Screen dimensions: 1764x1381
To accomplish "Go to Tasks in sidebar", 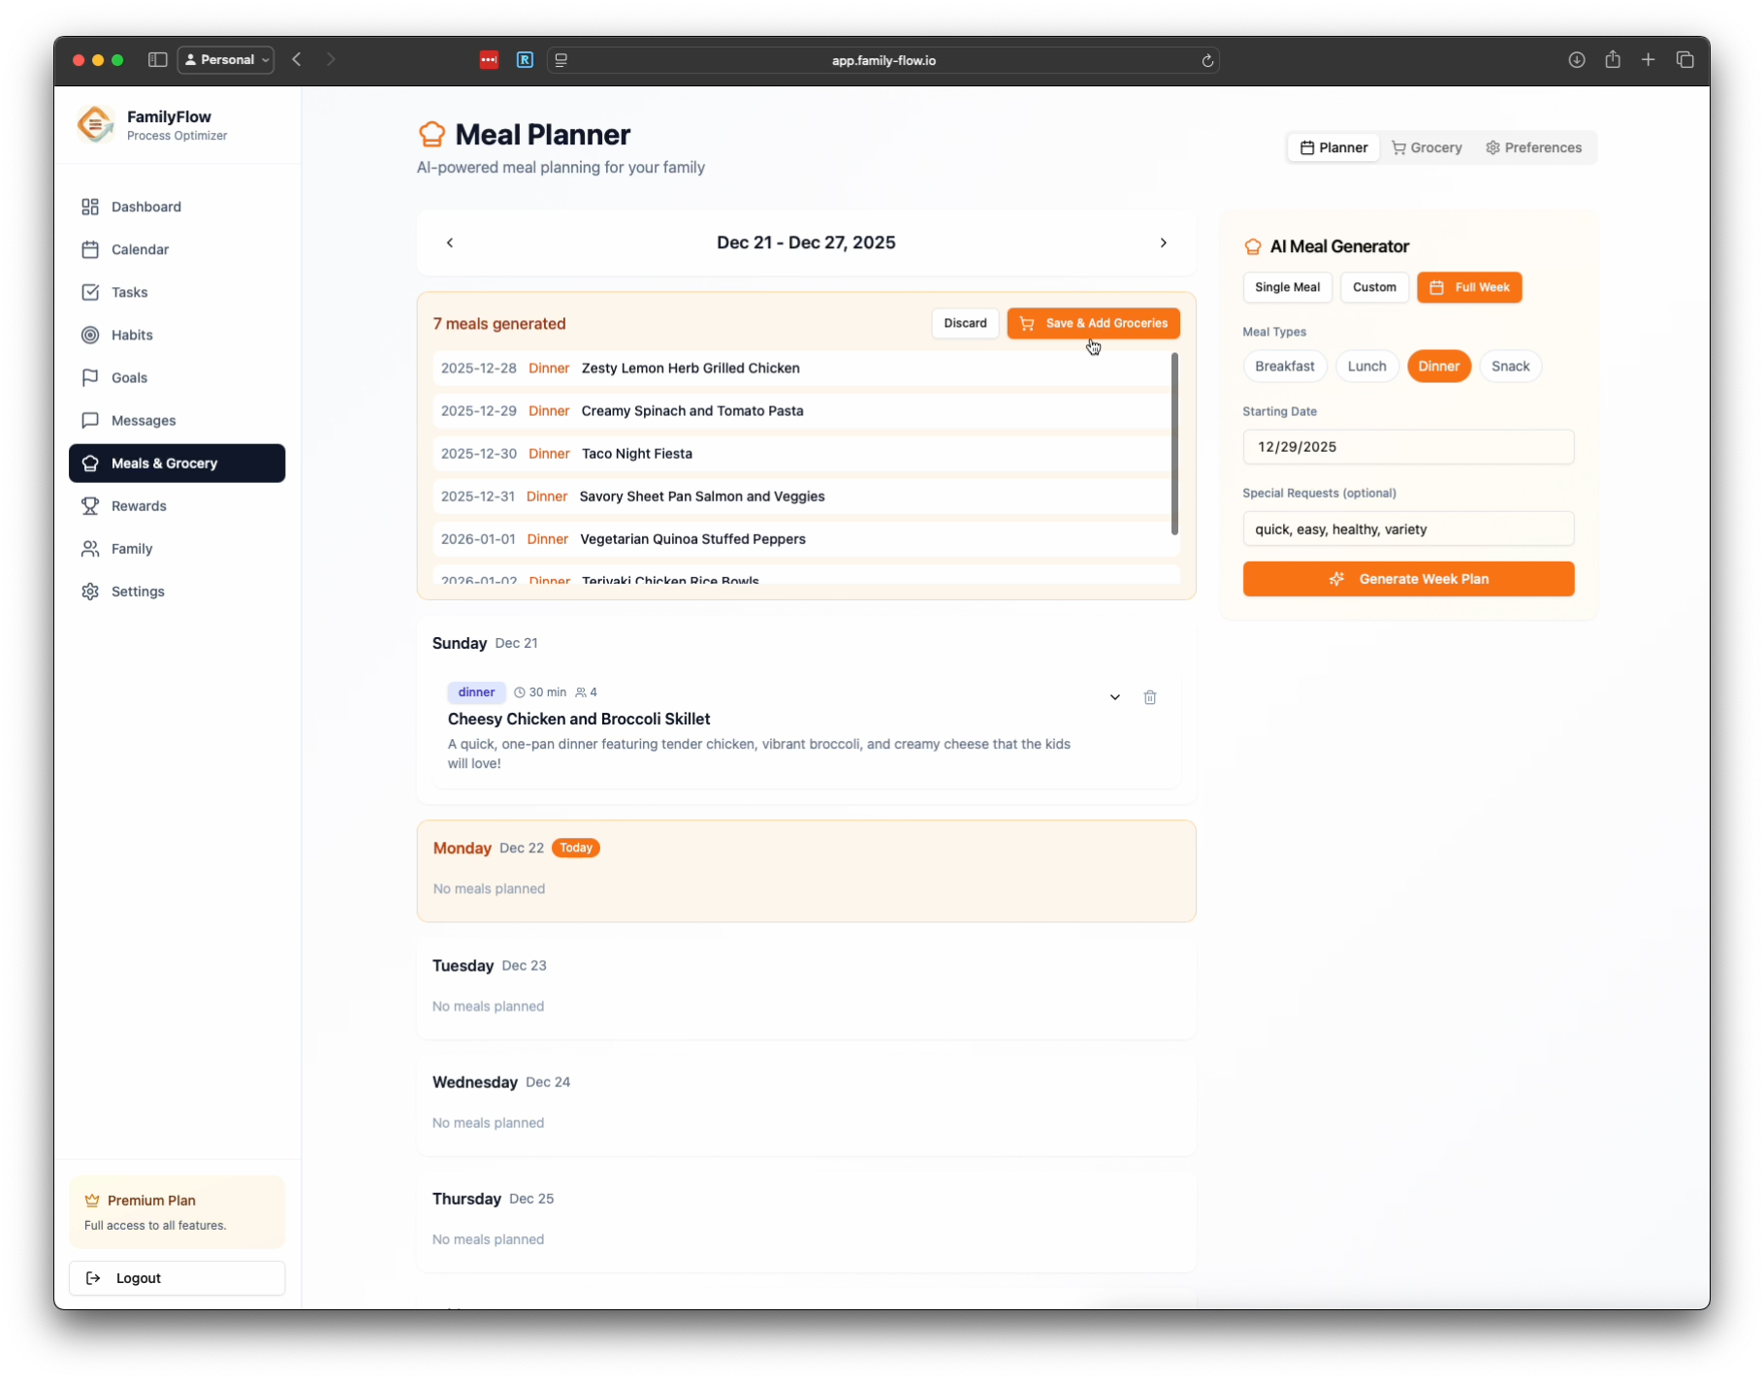I will tap(176, 292).
